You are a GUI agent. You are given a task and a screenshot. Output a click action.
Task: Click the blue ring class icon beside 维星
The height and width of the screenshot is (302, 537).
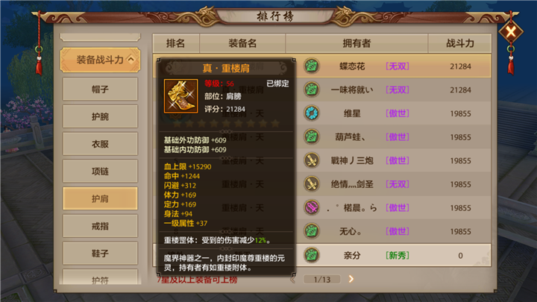312,113
